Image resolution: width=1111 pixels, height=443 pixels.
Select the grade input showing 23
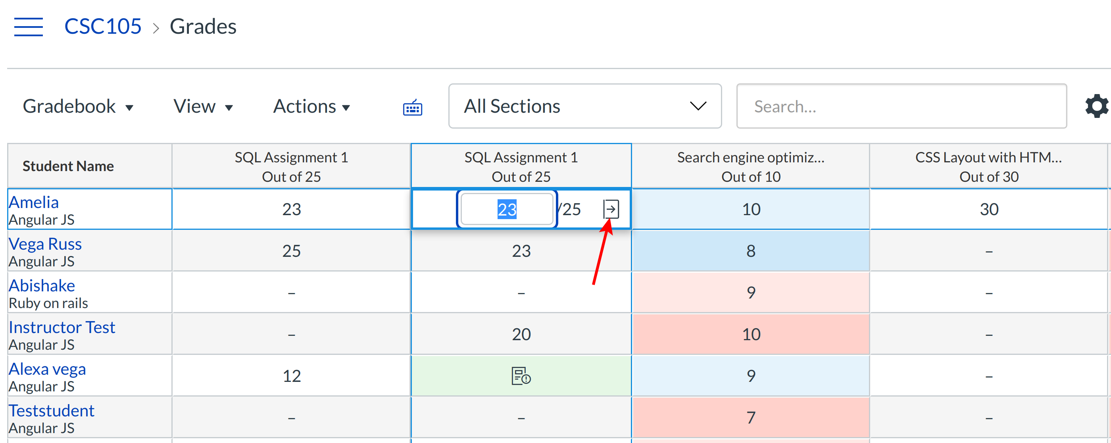507,209
